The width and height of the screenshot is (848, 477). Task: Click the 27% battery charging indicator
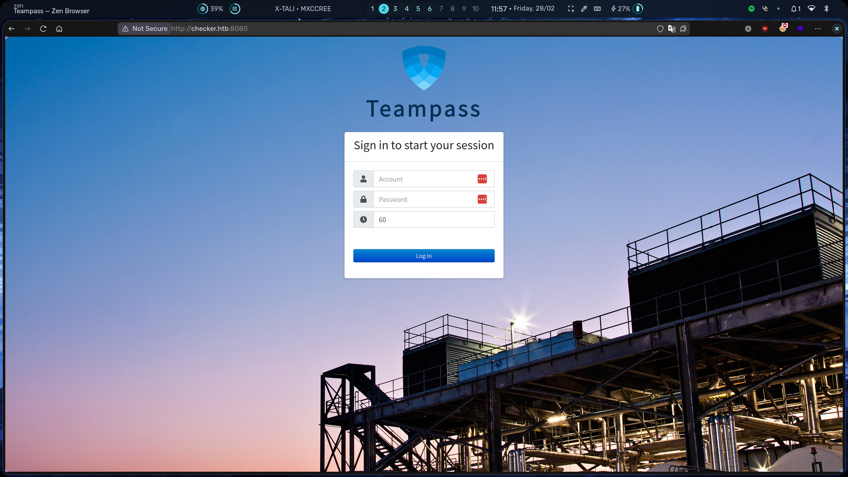point(627,9)
